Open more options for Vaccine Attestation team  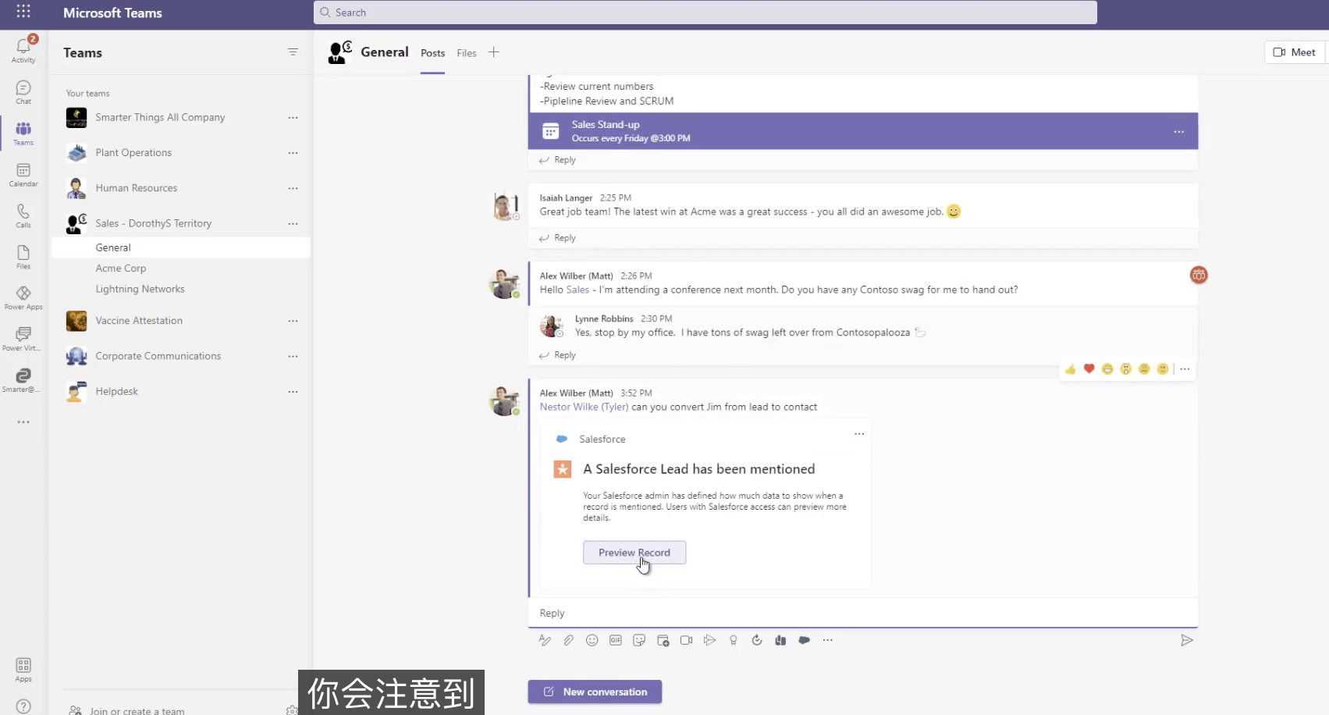293,321
